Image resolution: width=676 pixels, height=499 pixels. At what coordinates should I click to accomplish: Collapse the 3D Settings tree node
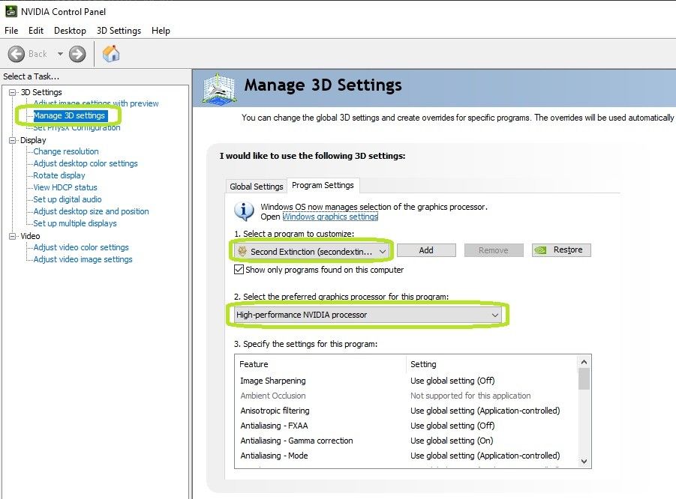pyautogui.click(x=13, y=92)
